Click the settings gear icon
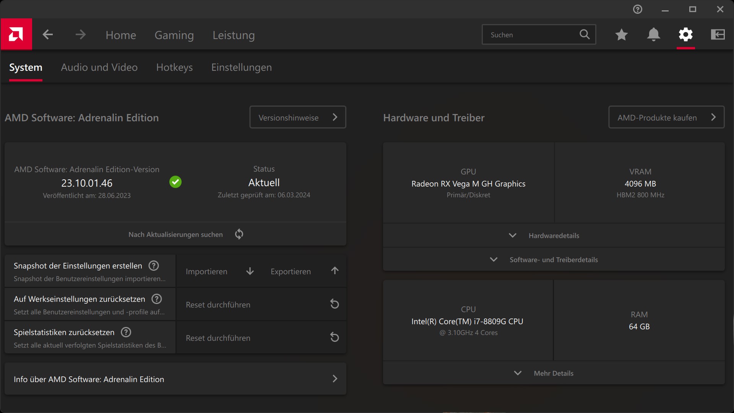The image size is (734, 413). pos(685,35)
